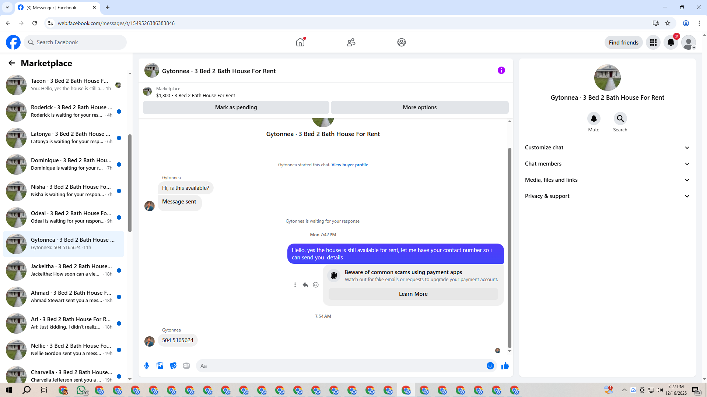Open the View buyer profile link
707x397 pixels.
[350, 165]
